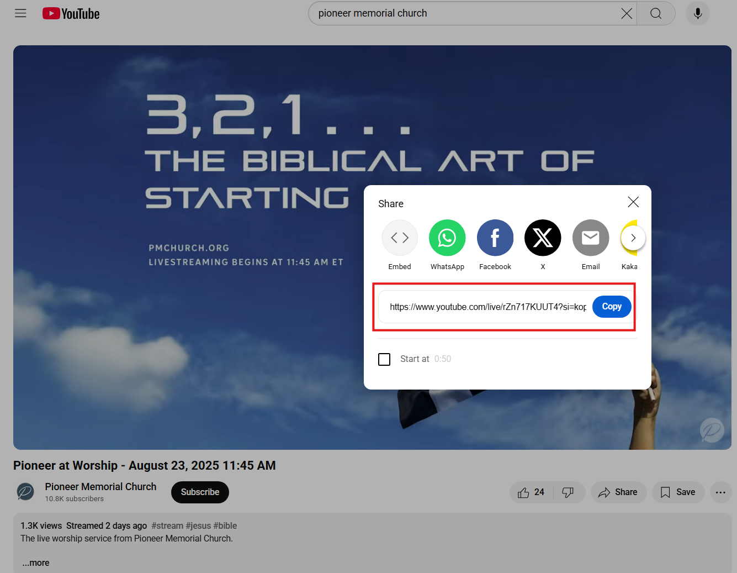The height and width of the screenshot is (573, 737).
Task: Select the share URL text field
Action: [x=487, y=307]
